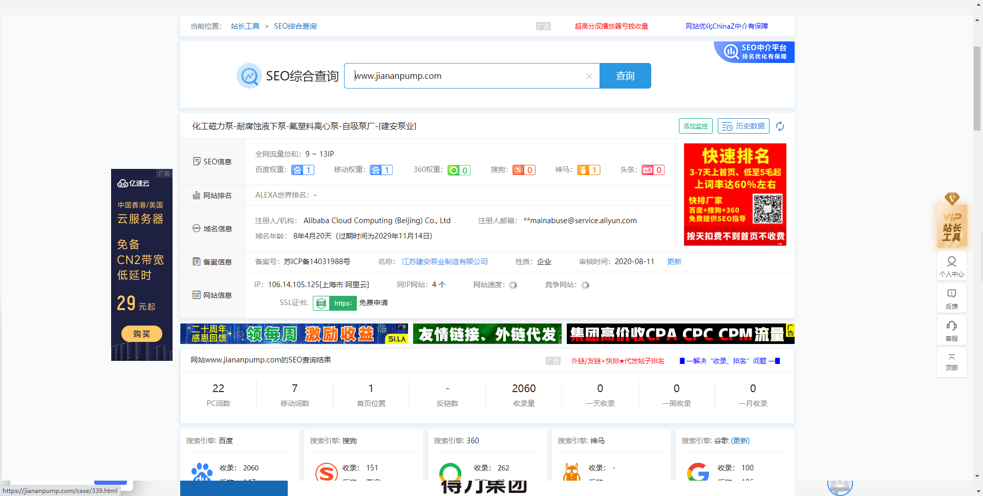Viewport: 983px width, 496px height.
Task: Click the SEO综合查询 logo icon
Action: point(249,76)
